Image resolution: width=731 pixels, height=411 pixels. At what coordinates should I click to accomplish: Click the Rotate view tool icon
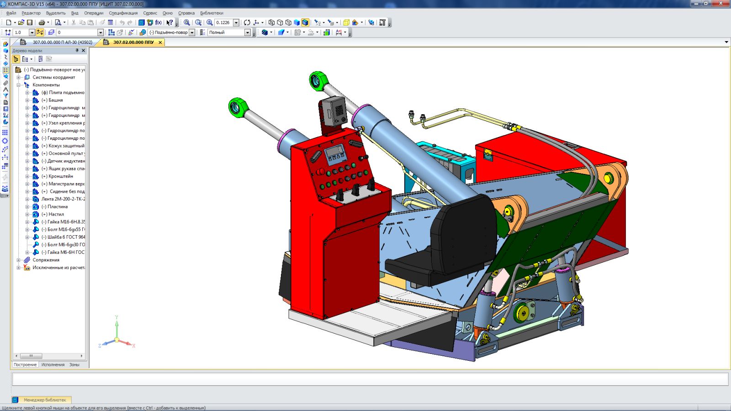247,22
